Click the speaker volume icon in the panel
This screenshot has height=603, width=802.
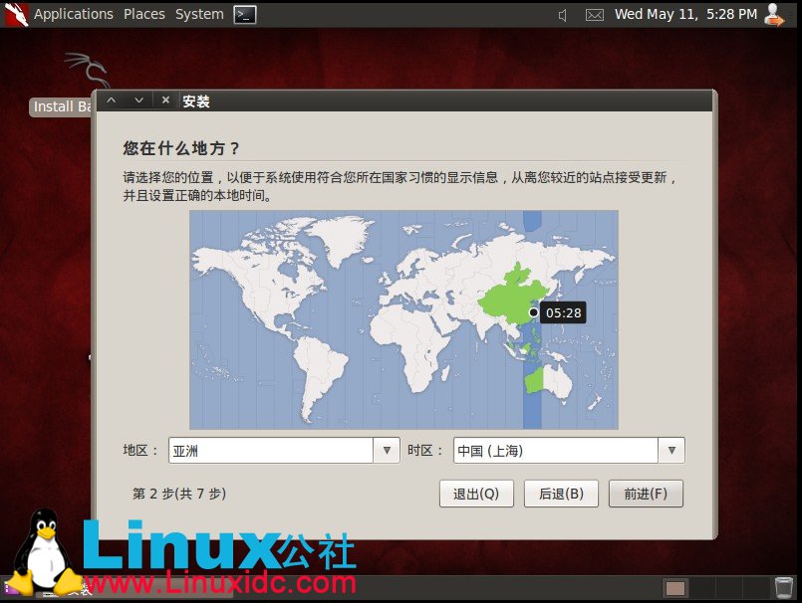point(563,14)
